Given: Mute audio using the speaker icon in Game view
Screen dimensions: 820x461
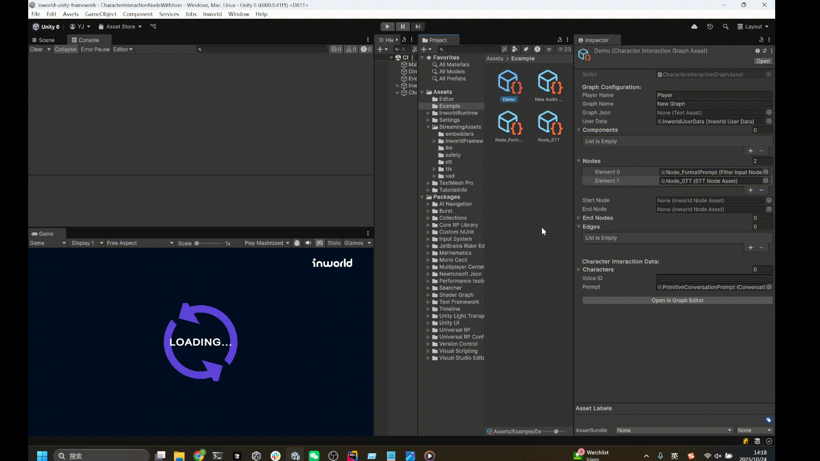Looking at the screenshot, I should tap(308, 243).
